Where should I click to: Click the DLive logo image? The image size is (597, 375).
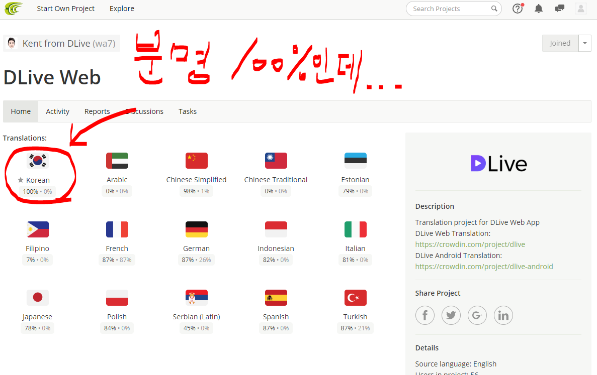point(498,163)
